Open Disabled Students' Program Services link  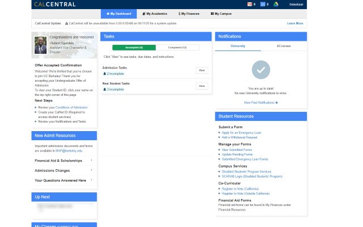tap(246, 171)
